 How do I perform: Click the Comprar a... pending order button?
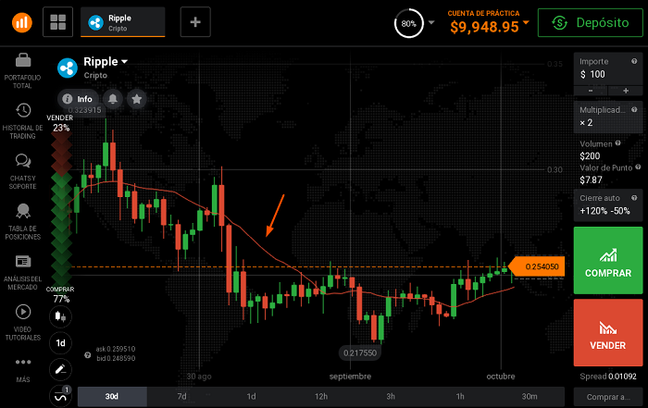pos(608,397)
